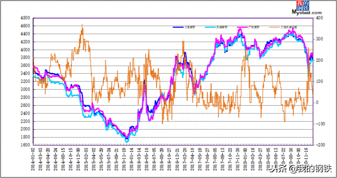
Task: Click date label 2016-05-10
Action: (146, 159)
